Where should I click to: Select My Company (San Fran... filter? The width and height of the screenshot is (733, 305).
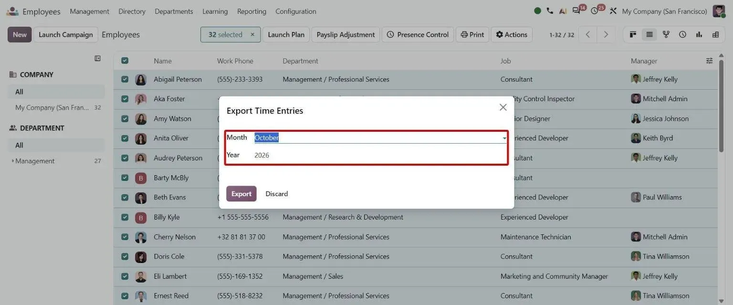pyautogui.click(x=56, y=107)
